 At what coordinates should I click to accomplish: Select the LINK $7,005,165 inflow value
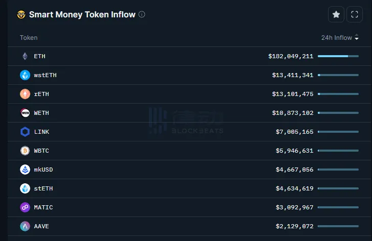tap(294, 132)
